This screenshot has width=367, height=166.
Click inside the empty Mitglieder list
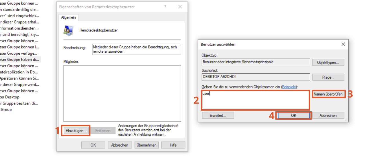(122, 93)
